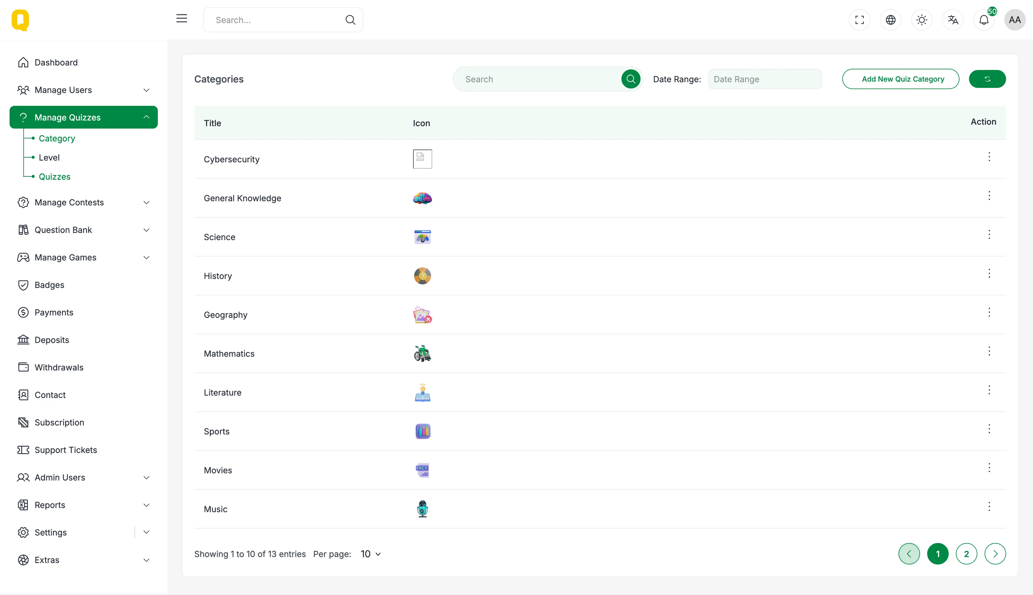
Task: Open the language translate icon
Action: coord(953,20)
